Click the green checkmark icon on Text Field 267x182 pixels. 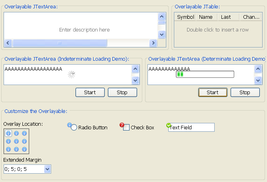[169, 125]
